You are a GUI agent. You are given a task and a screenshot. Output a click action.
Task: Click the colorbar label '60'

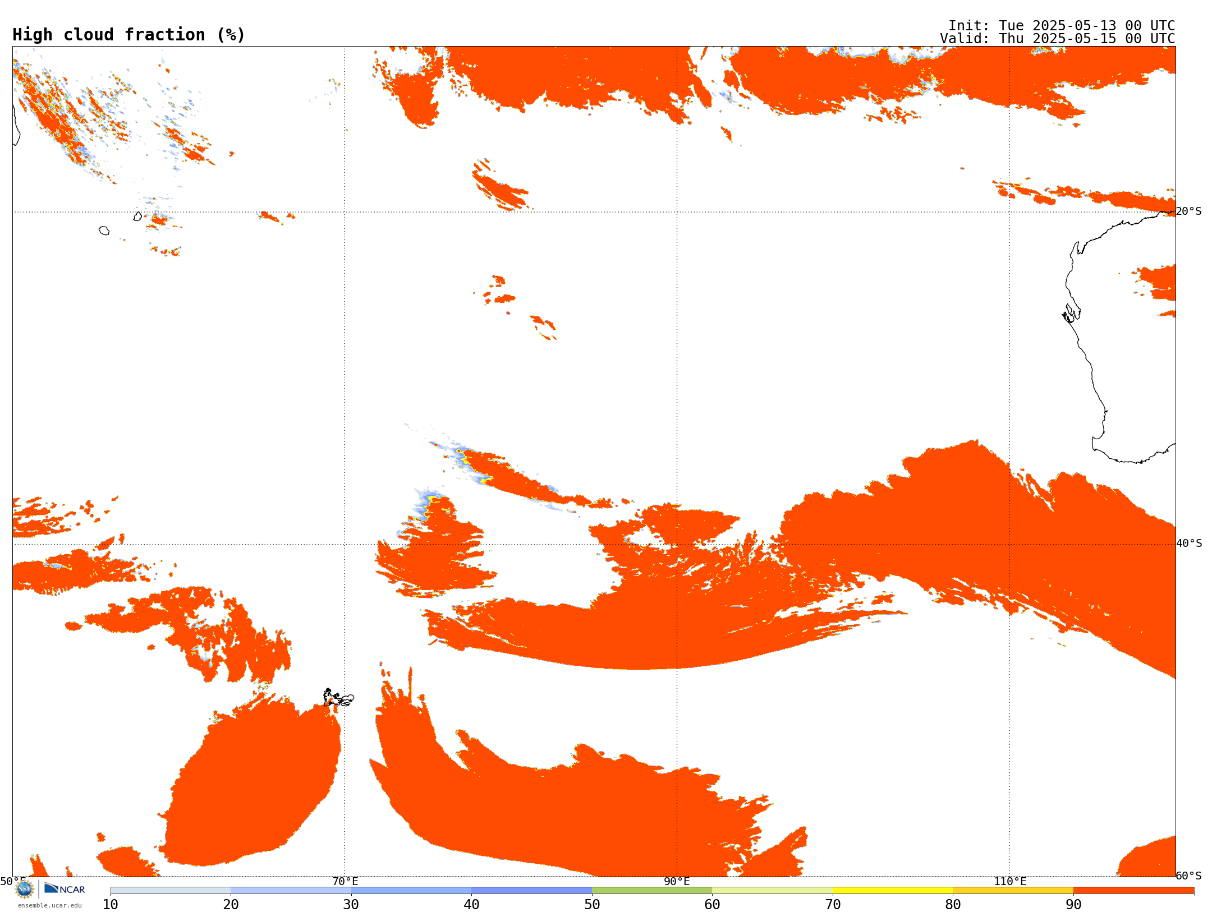coord(712,905)
